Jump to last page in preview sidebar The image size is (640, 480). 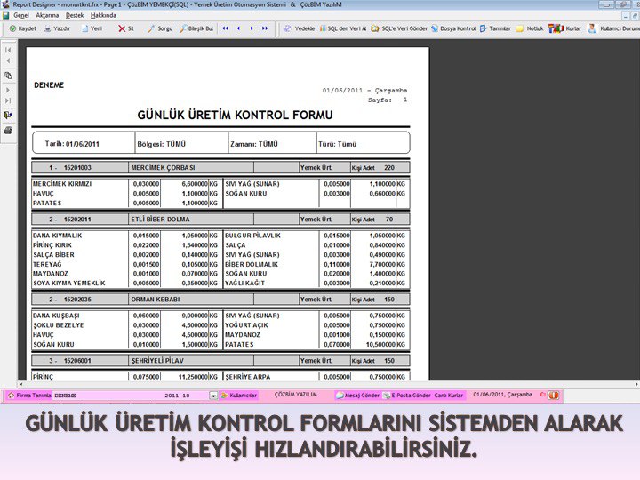[8, 101]
